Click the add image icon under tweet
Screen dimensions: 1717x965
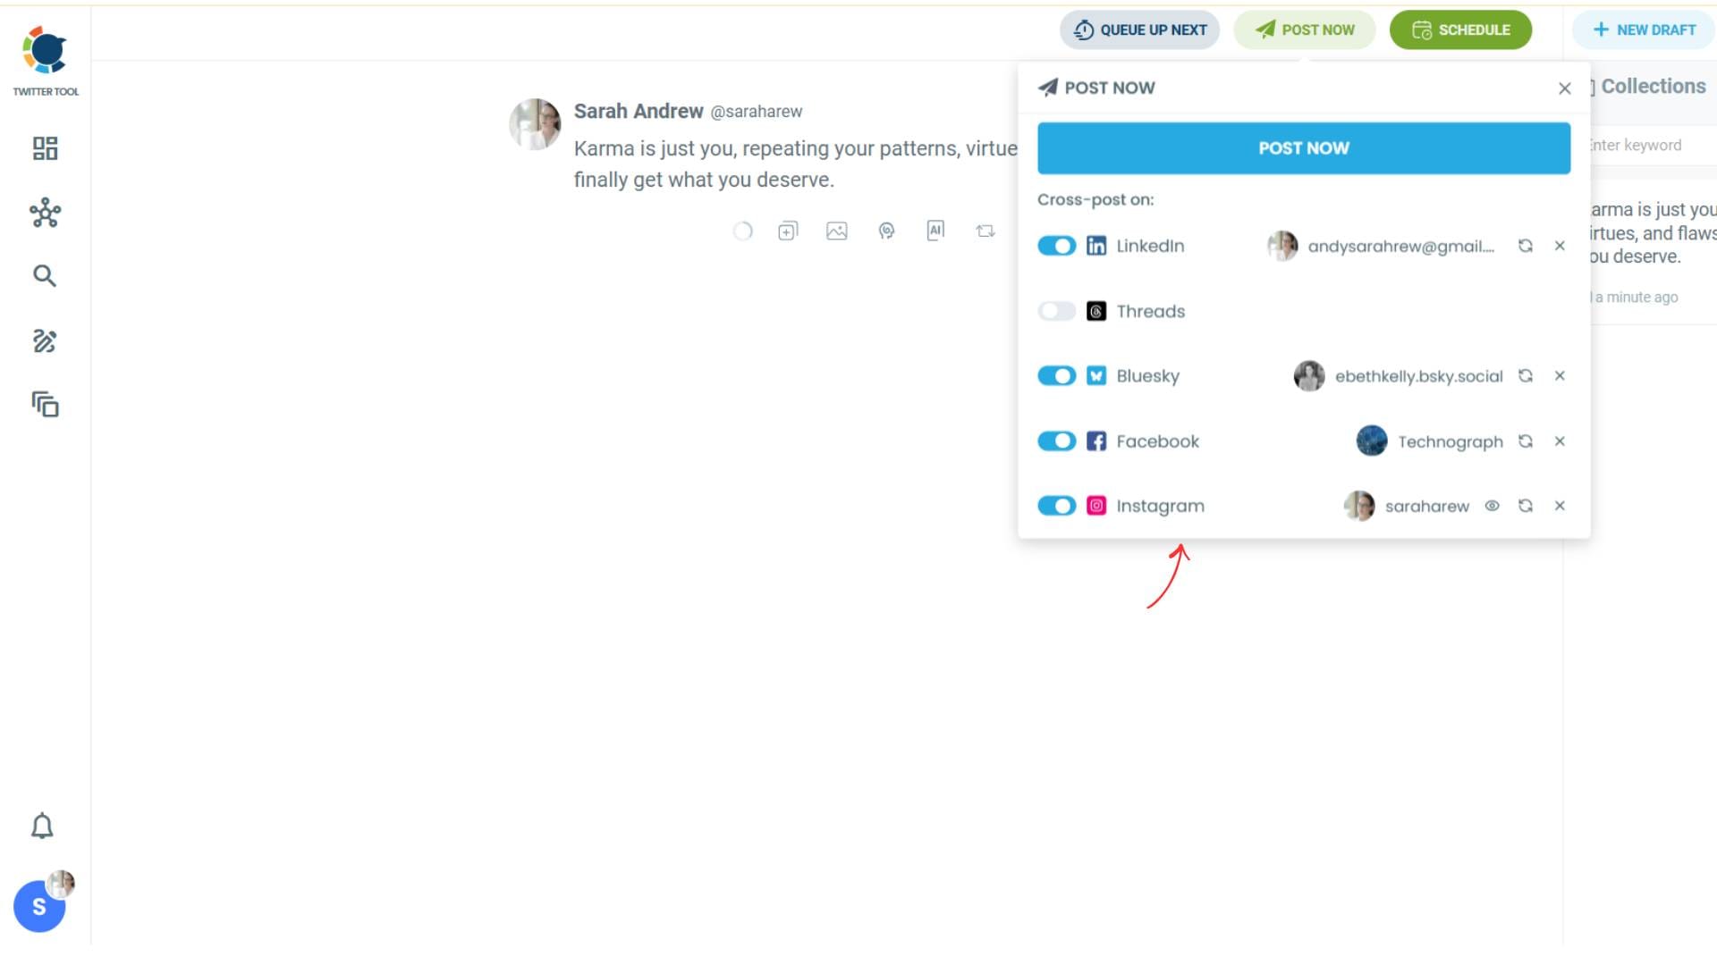836,231
